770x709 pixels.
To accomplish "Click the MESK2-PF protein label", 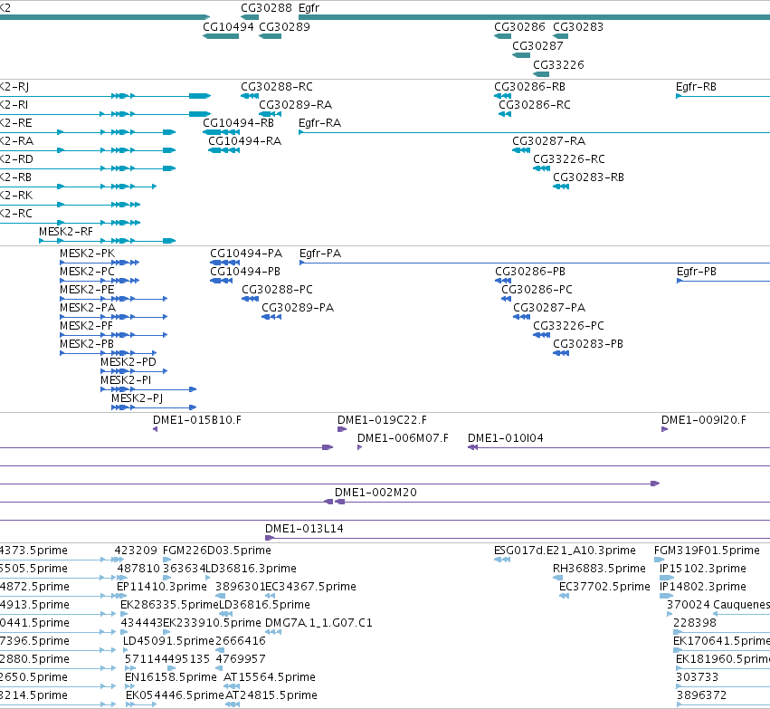I will pyautogui.click(x=87, y=326).
